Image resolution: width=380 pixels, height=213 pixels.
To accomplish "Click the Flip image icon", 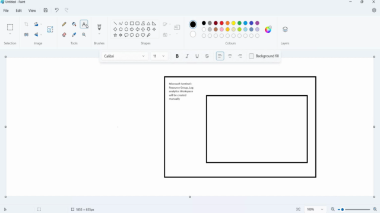I will coord(36,35).
